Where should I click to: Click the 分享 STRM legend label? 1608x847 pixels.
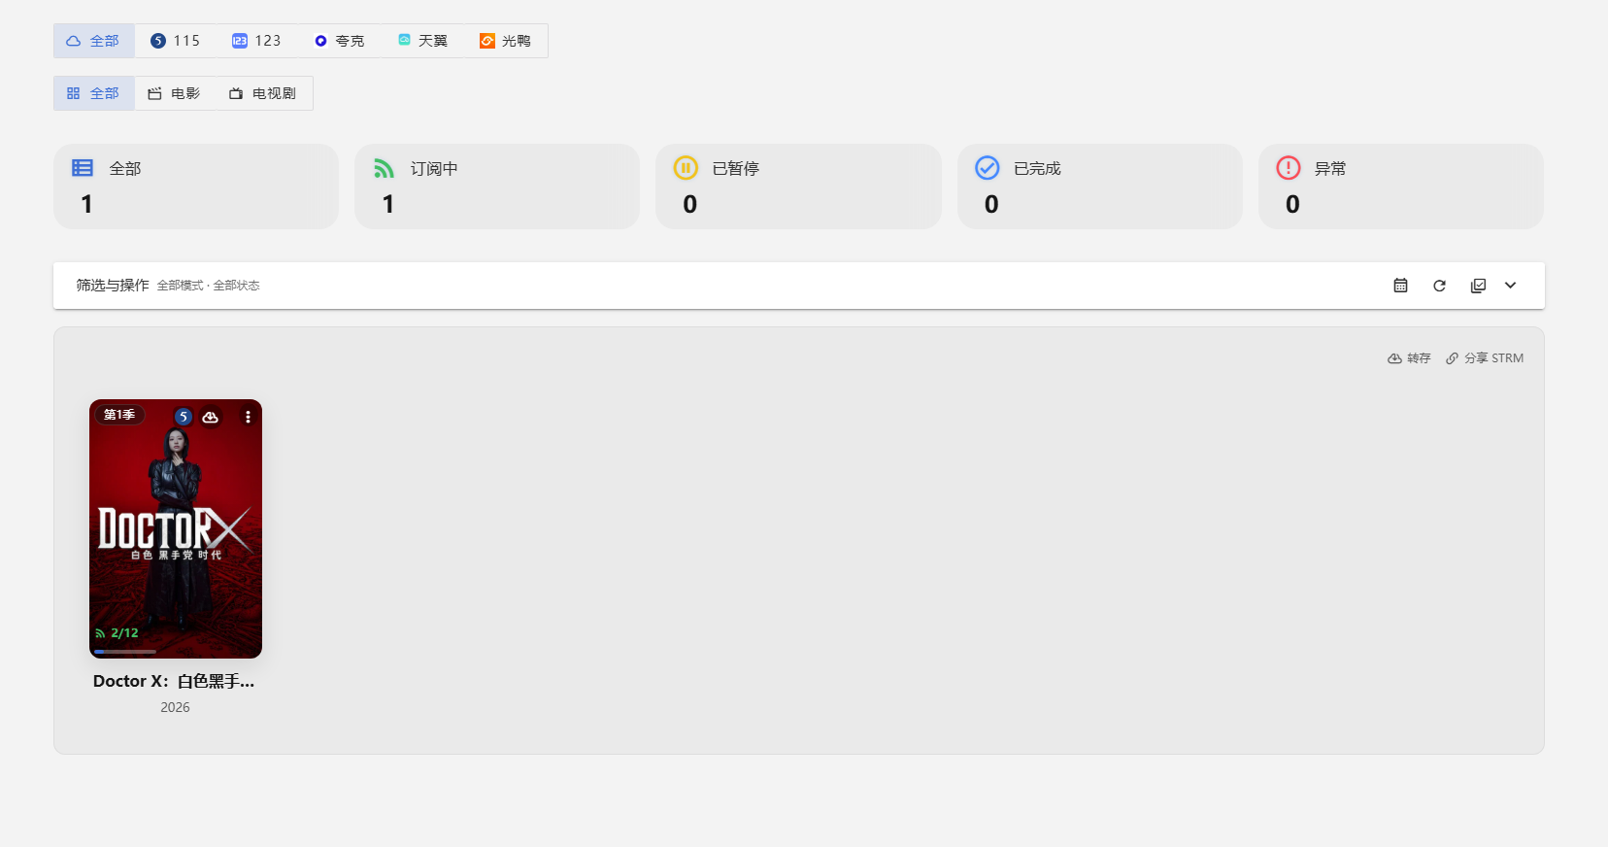pyautogui.click(x=1485, y=358)
